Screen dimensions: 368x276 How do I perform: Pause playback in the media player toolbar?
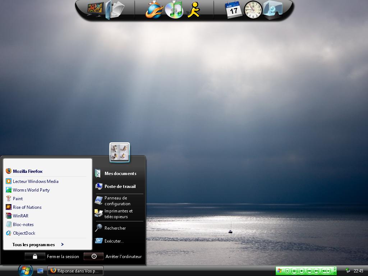[294, 271]
